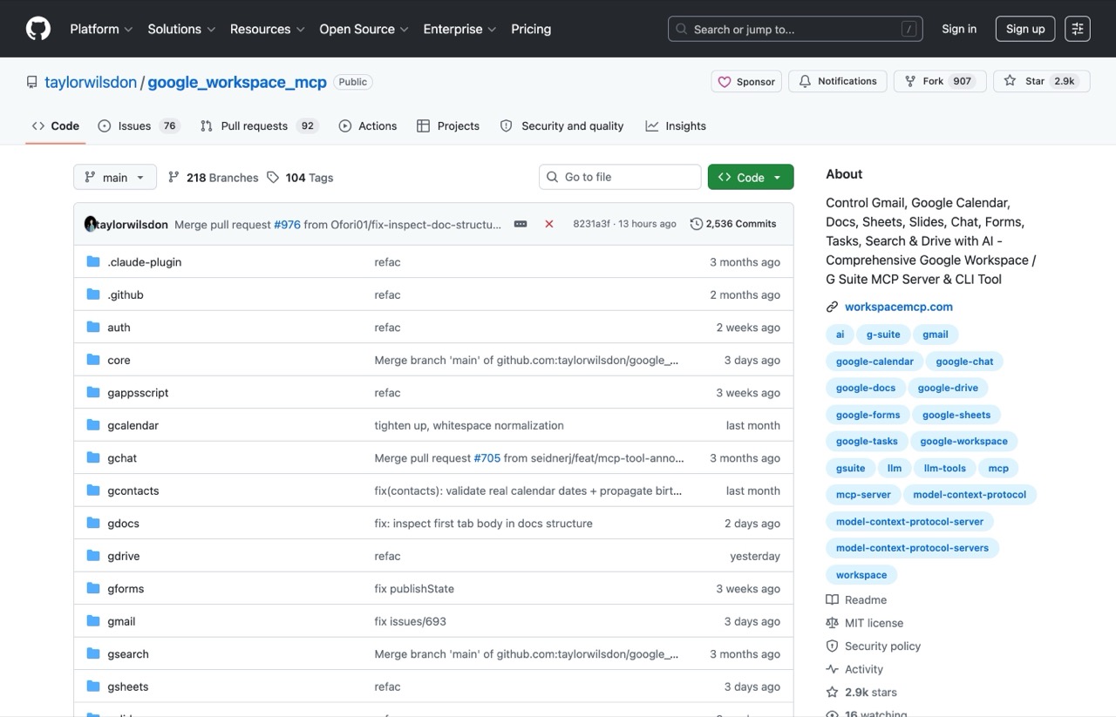Open the gsearch folder

tap(128, 654)
